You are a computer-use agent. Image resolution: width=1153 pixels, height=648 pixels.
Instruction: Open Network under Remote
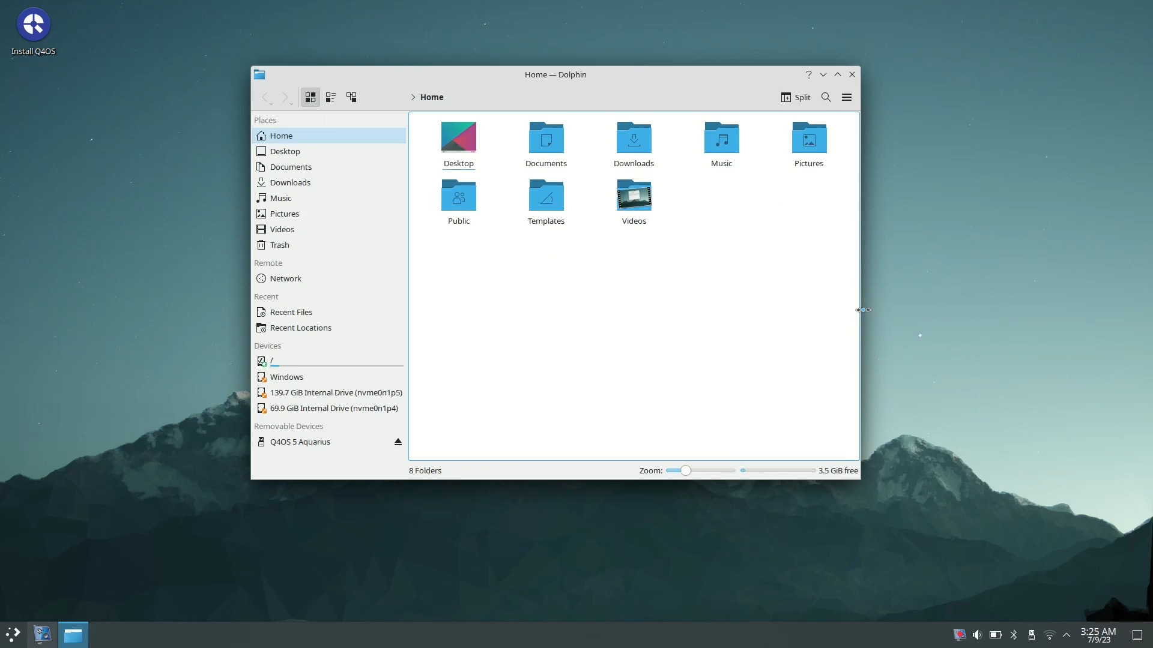(329, 278)
